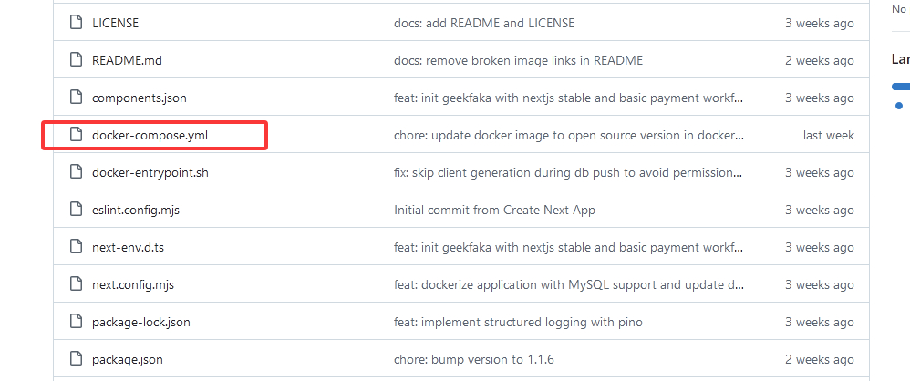The height and width of the screenshot is (381, 910).
Task: View commit "docs: add README and LICENSE"
Action: [483, 23]
